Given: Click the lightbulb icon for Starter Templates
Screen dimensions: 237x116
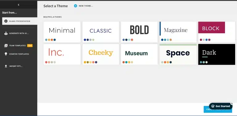Looking at the screenshot, I should click(6, 54).
